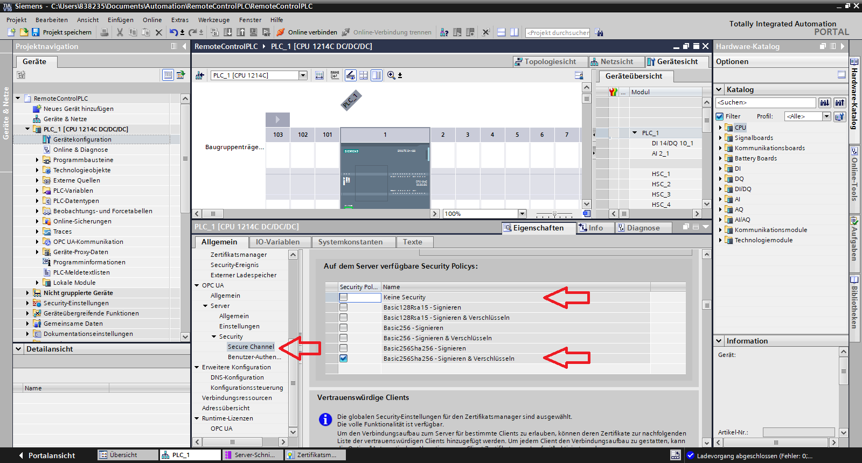
Task: Adjust the device view zoom slider
Action: [554, 214]
